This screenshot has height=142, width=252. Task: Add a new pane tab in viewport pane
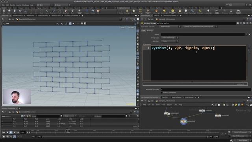coord(82,16)
